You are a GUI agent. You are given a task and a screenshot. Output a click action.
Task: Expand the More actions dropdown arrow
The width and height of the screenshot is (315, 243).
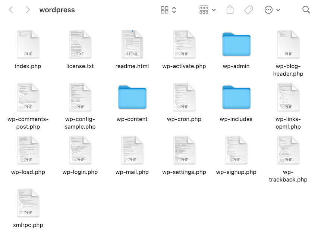pos(278,10)
